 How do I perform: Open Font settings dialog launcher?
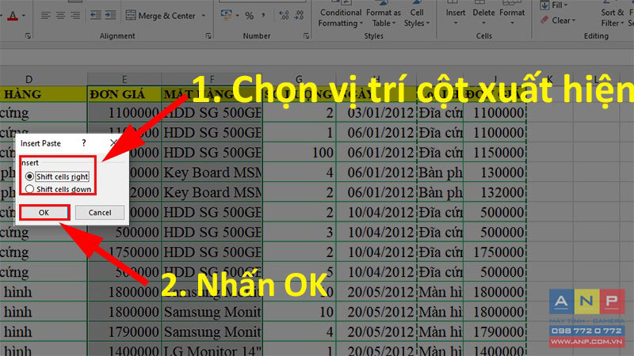click(x=28, y=36)
